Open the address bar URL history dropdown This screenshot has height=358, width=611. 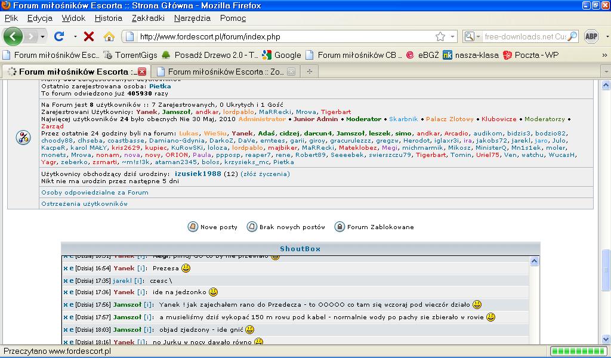click(452, 36)
